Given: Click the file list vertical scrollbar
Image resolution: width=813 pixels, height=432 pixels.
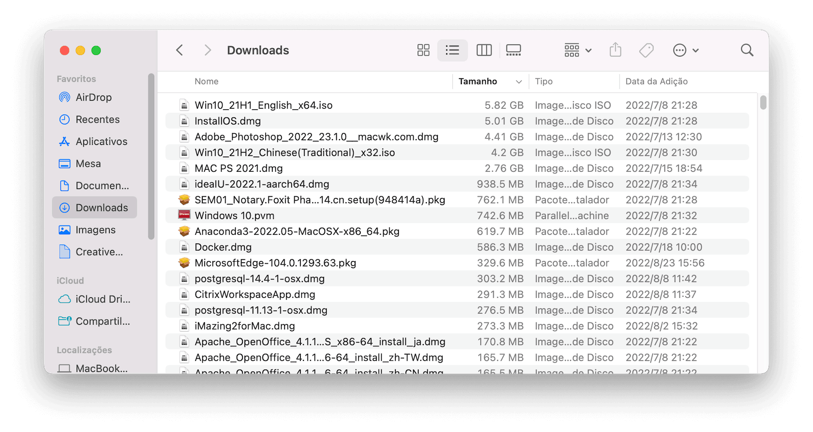Looking at the screenshot, I should (763, 103).
